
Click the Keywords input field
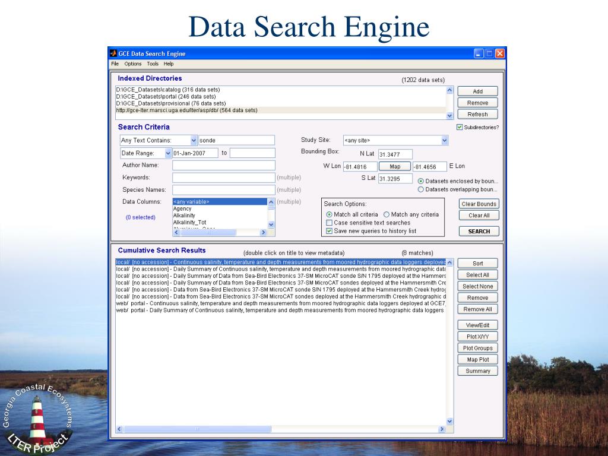(x=224, y=178)
